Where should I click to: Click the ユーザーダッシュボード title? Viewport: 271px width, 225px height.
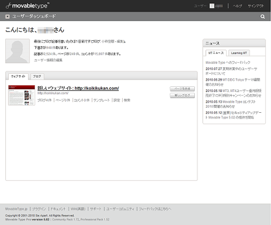click(34, 16)
